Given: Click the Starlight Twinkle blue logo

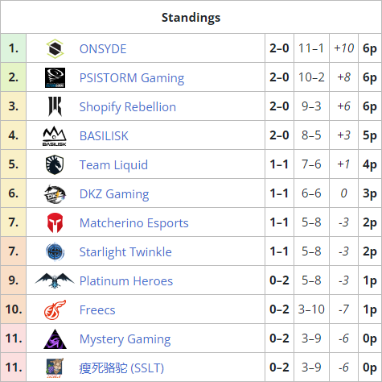Looking at the screenshot, I should [55, 252].
